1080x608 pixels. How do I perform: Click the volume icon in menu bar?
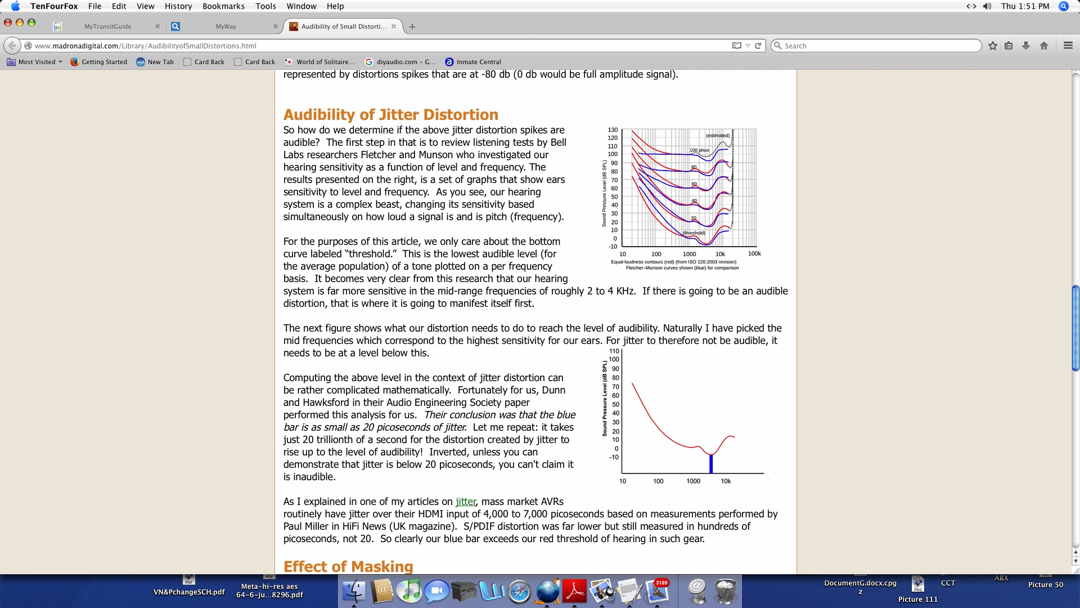point(987,6)
